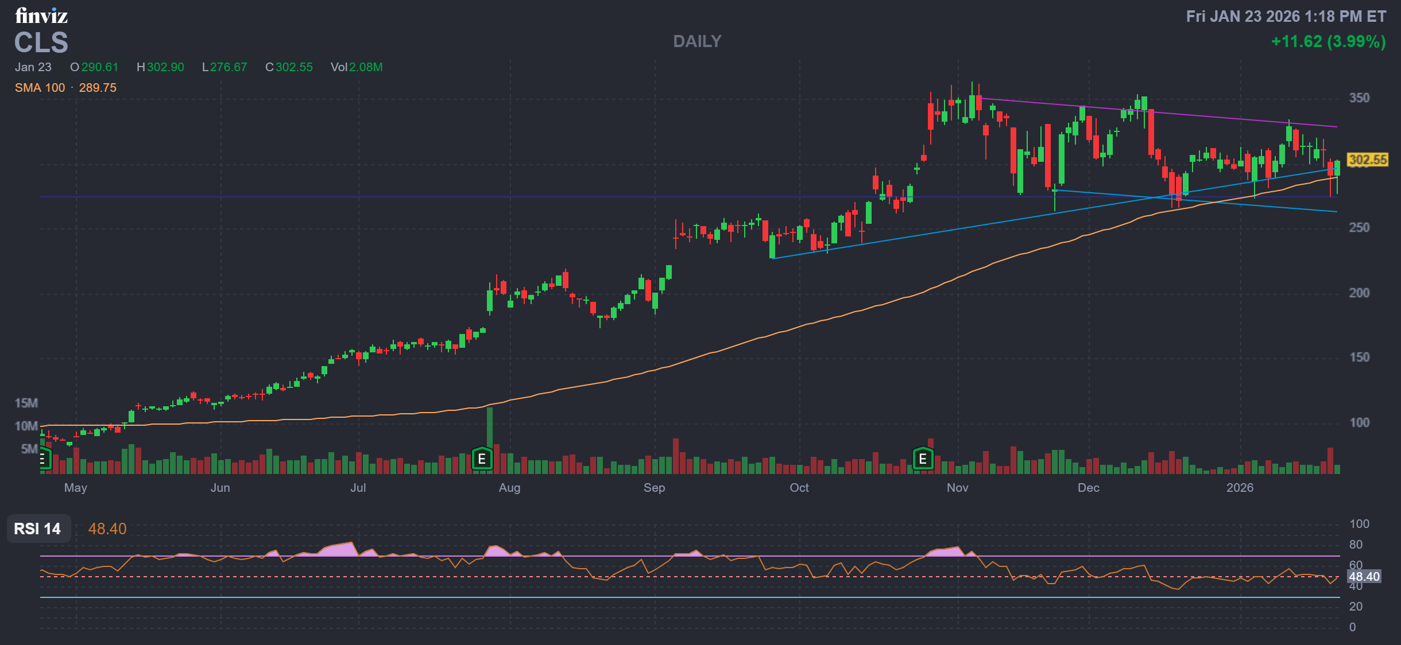Click the orange RSI value 48.40

(107, 529)
